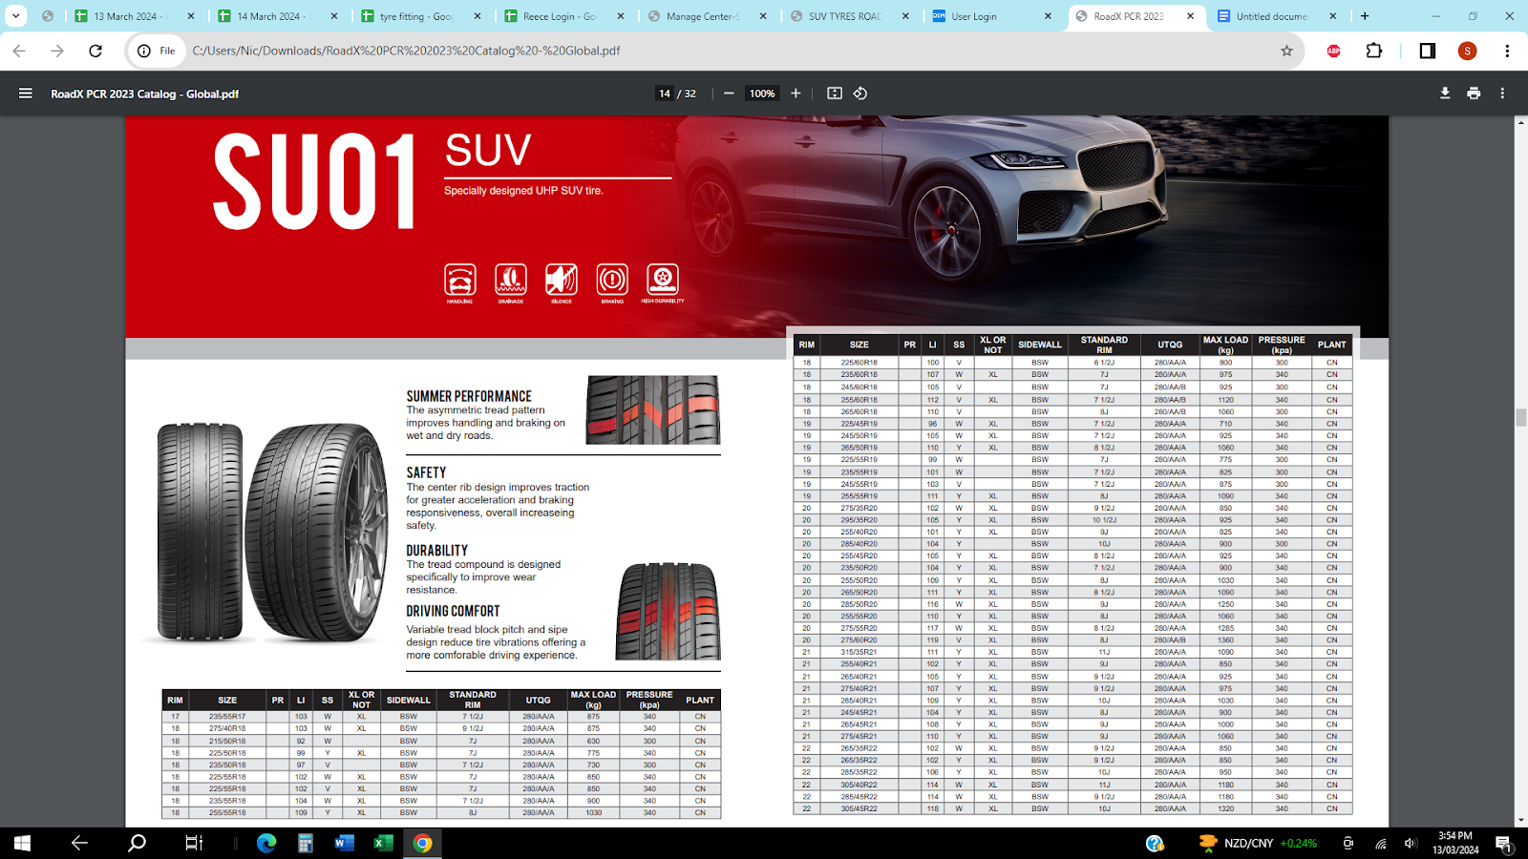Open the Extensions puzzle icon
Screen dimensions: 1528x859
[1374, 51]
